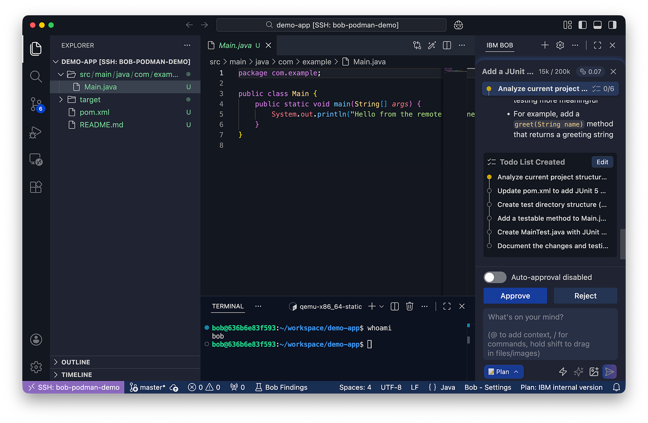Split the editor to the right

tap(447, 45)
